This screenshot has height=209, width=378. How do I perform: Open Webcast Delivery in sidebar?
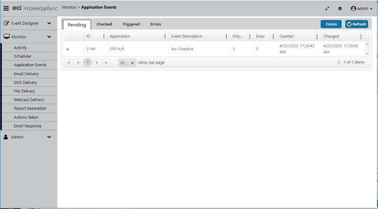click(30, 100)
